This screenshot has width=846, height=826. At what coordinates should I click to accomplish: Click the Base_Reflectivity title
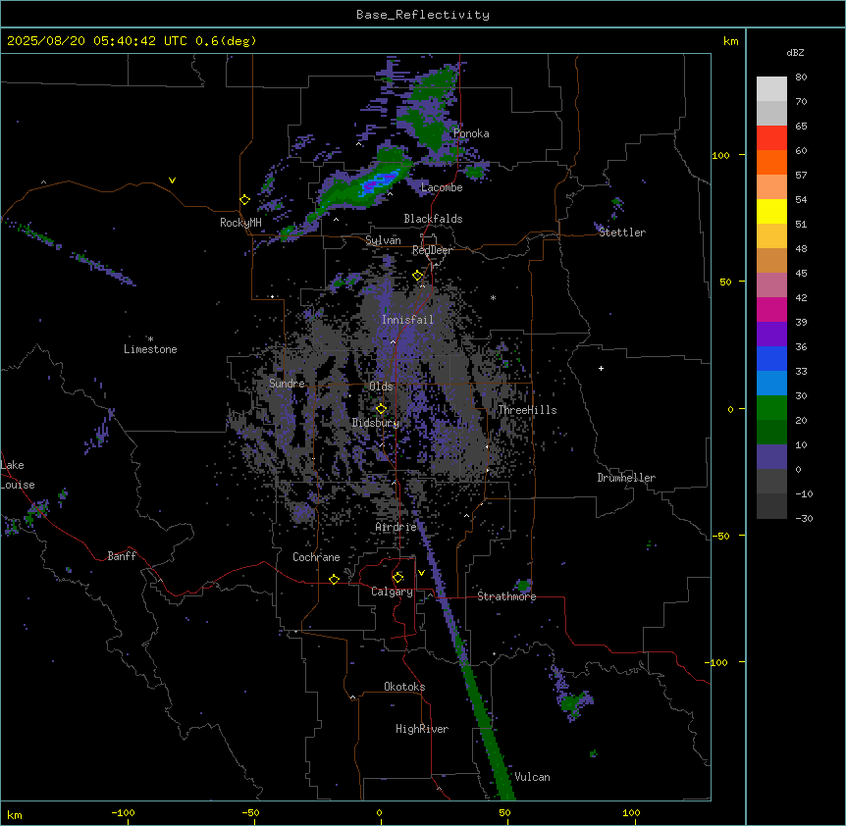point(423,15)
